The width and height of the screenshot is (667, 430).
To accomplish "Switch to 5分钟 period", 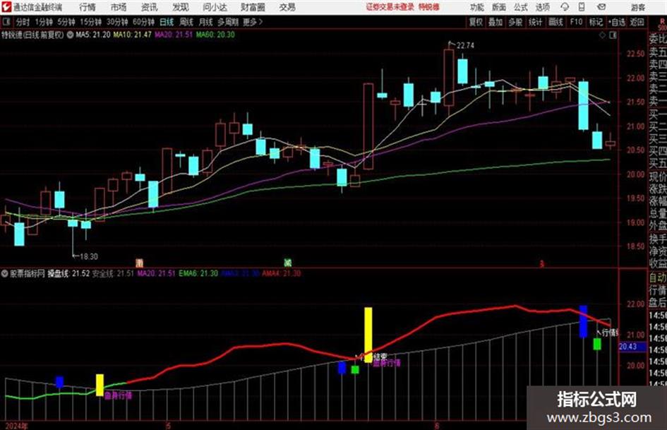I will pos(66,22).
